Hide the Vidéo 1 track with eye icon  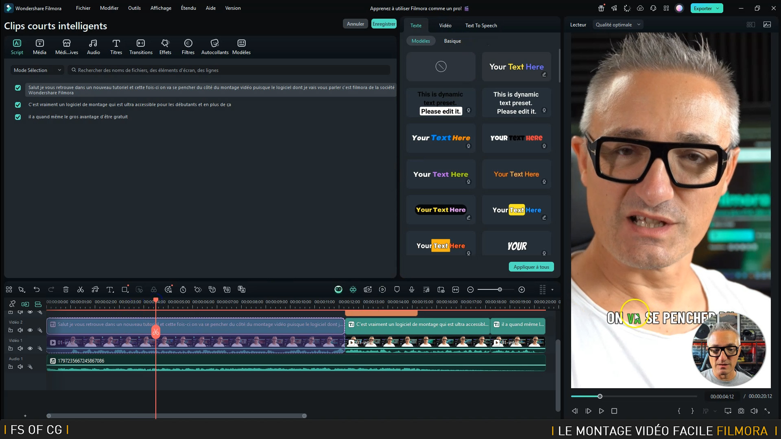(30, 348)
